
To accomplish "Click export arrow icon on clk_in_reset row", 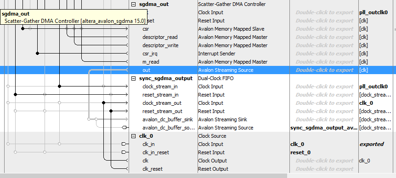I will tap(124, 152).
